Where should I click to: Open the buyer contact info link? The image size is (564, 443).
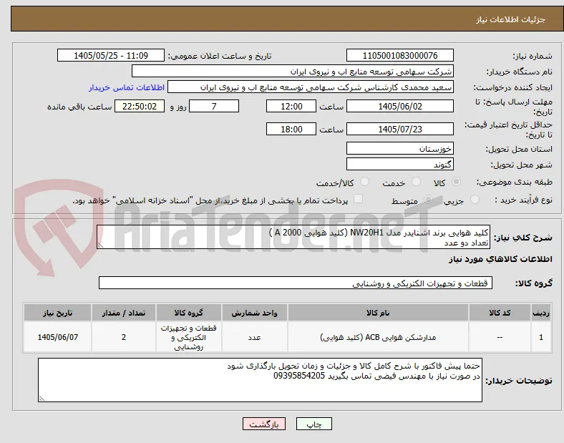point(127,87)
